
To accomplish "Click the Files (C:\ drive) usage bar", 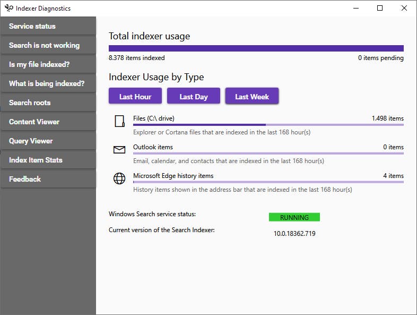I will pos(268,125).
